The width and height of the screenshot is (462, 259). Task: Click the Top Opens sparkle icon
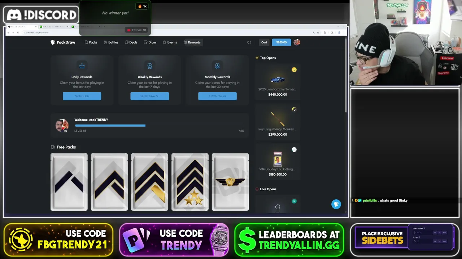click(x=257, y=58)
